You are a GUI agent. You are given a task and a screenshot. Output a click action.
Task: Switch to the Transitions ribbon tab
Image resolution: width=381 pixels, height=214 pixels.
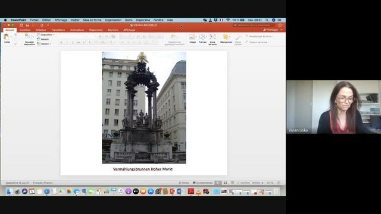(58, 30)
